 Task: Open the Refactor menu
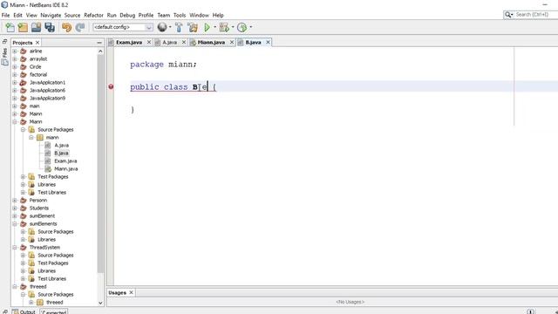[x=93, y=16]
